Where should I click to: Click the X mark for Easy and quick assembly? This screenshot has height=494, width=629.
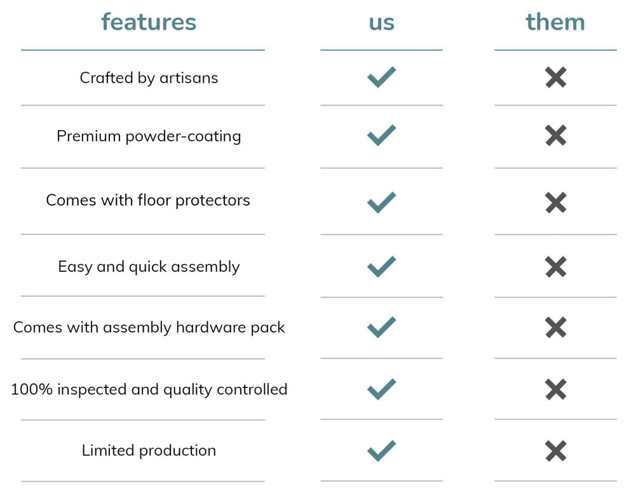[x=555, y=267]
